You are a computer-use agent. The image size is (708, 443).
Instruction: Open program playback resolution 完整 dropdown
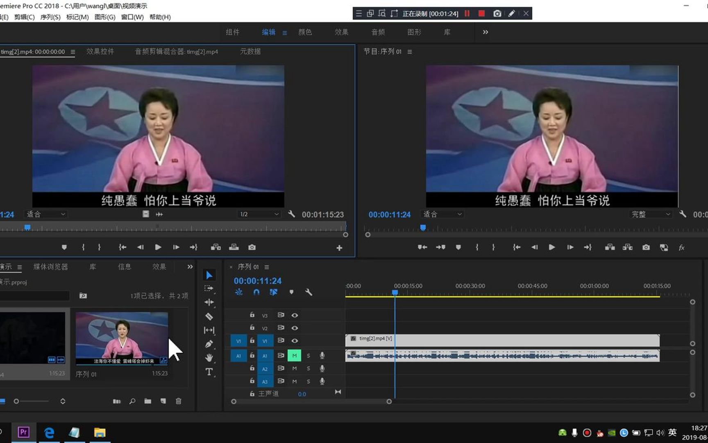coord(651,214)
